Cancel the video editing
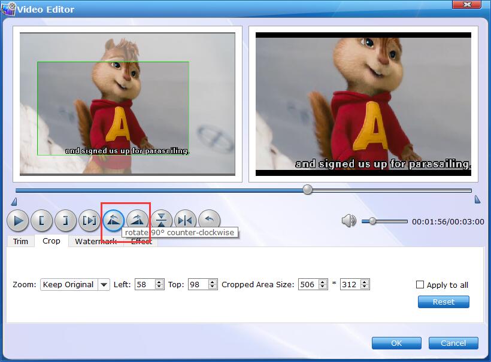 pyautogui.click(x=453, y=343)
